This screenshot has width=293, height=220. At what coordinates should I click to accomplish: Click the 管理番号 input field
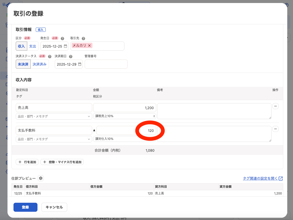[x=106, y=64]
